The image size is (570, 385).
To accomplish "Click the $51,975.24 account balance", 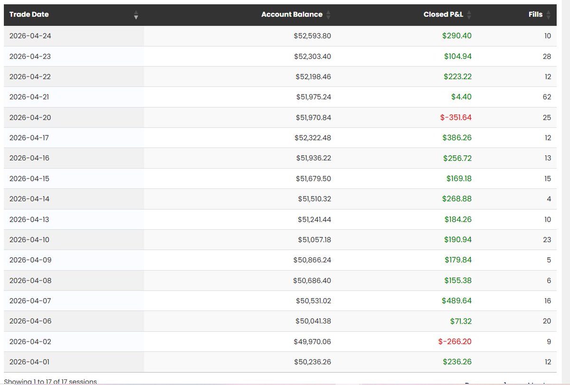I will pyautogui.click(x=313, y=97).
